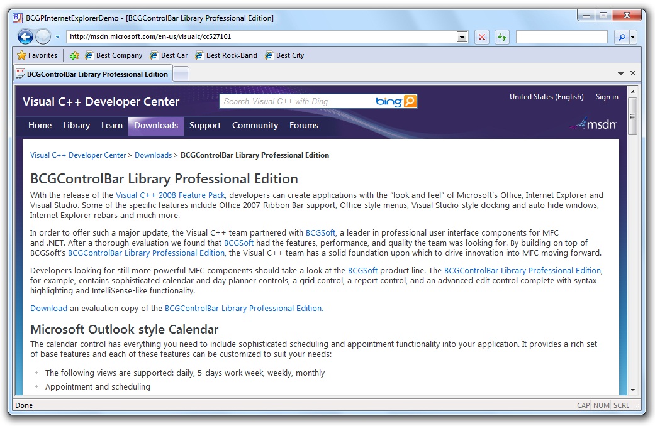
Task: Click the vertical scrollbar down arrow
Action: point(633,390)
